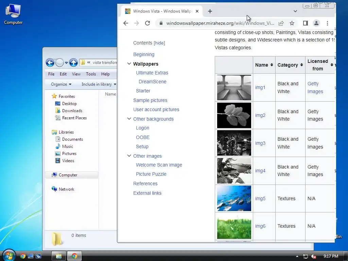This screenshot has width=348, height=261.
Task: Click volume muted tray icon
Action: (x=314, y=256)
